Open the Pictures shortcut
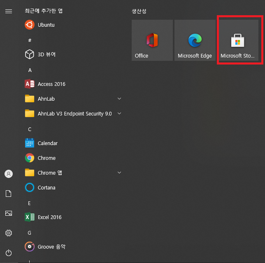This screenshot has width=265, height=263. coord(9,213)
